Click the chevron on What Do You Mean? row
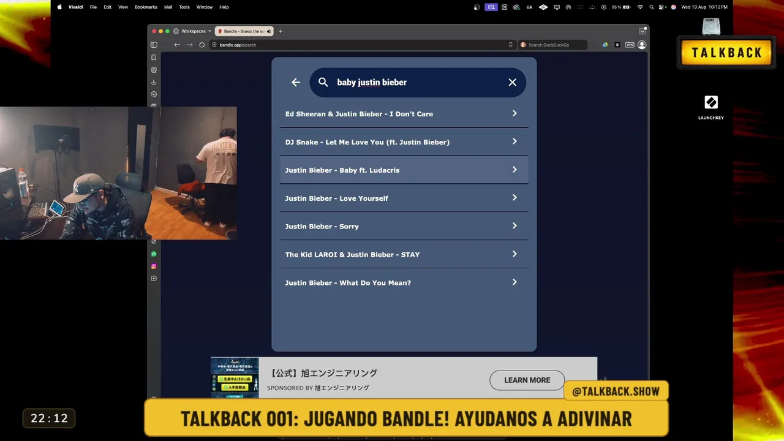784x441 pixels. pyautogui.click(x=514, y=282)
